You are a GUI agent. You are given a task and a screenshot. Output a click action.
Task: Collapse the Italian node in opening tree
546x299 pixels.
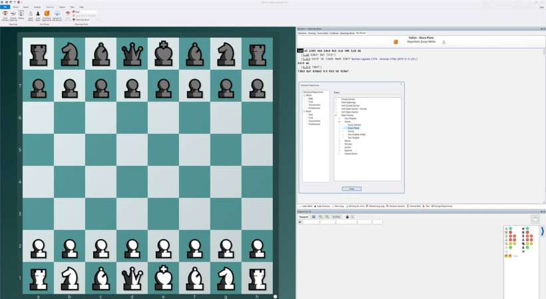(340, 121)
